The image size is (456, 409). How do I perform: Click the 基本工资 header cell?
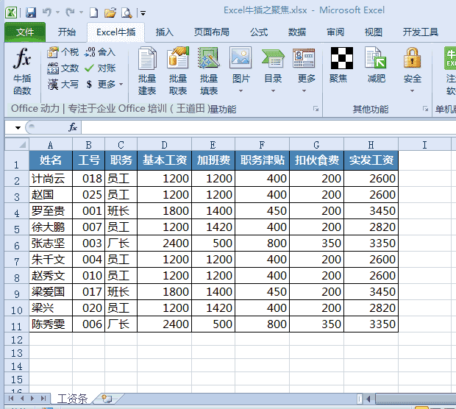(164, 160)
